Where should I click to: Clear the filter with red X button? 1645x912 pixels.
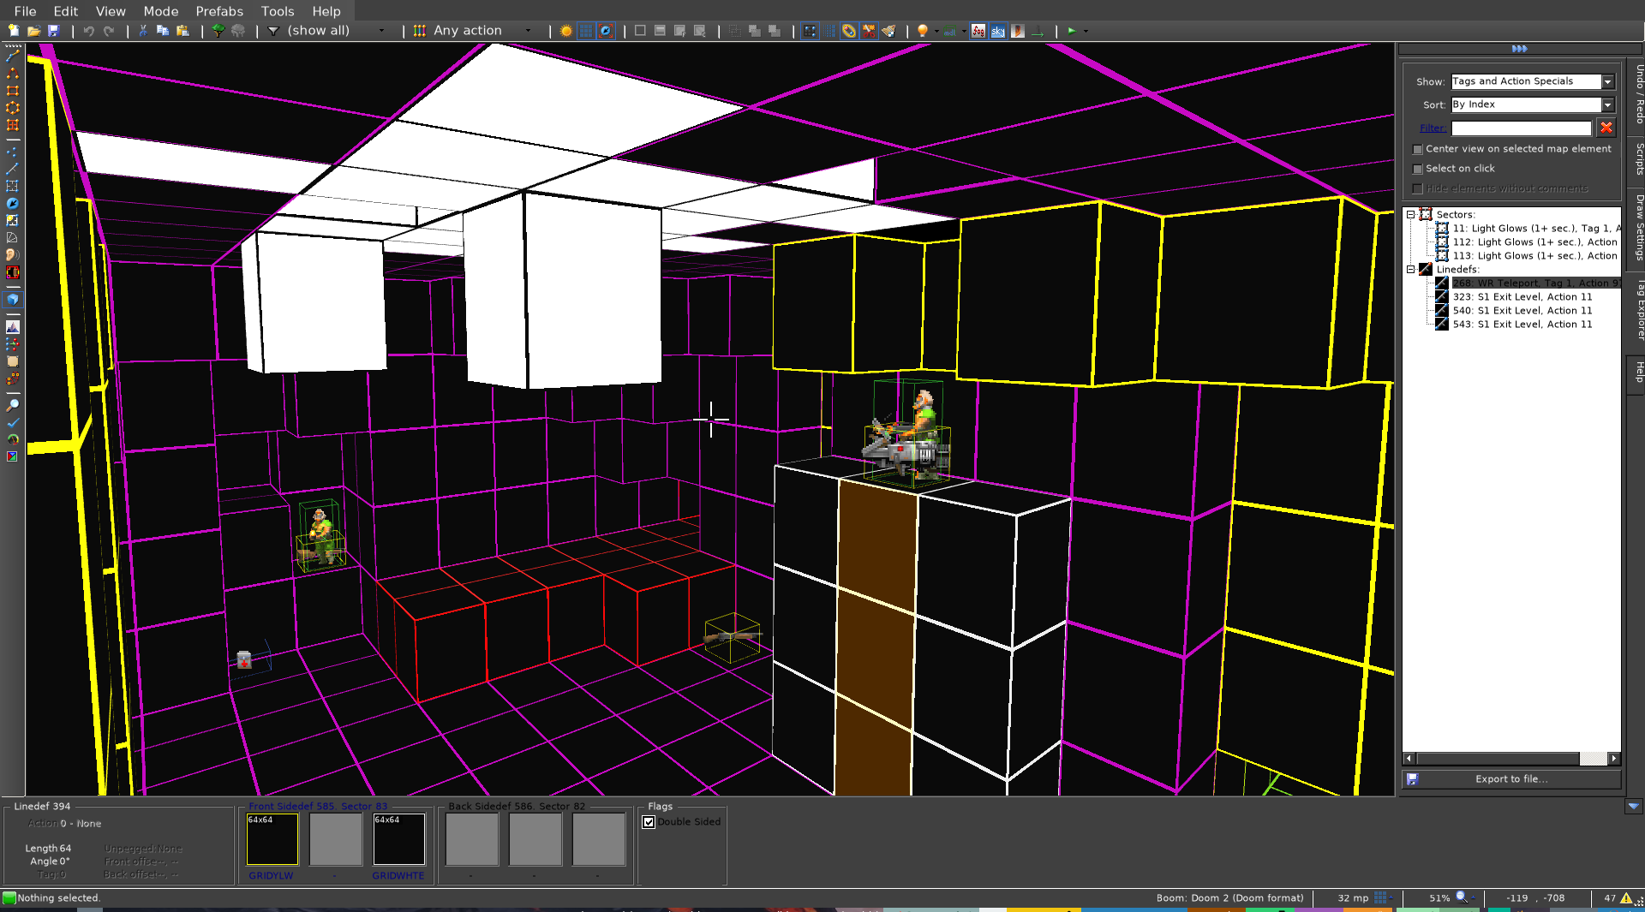(1606, 128)
